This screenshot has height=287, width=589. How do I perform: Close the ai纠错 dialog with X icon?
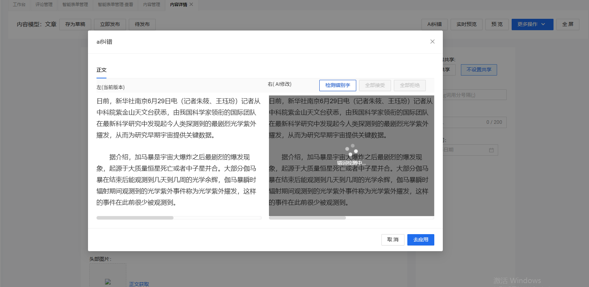[432, 42]
